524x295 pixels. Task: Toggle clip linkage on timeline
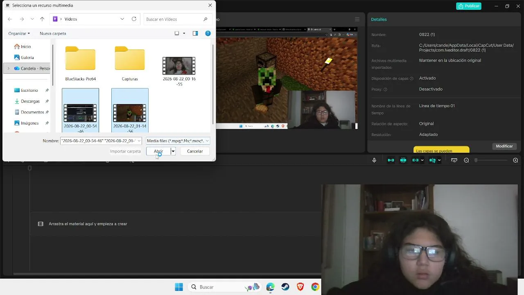[415, 160]
